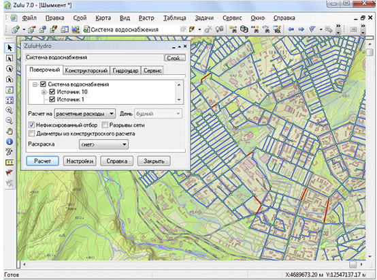Open the Раскраска dropdown
The height and width of the screenshot is (280, 377).
click(x=103, y=144)
